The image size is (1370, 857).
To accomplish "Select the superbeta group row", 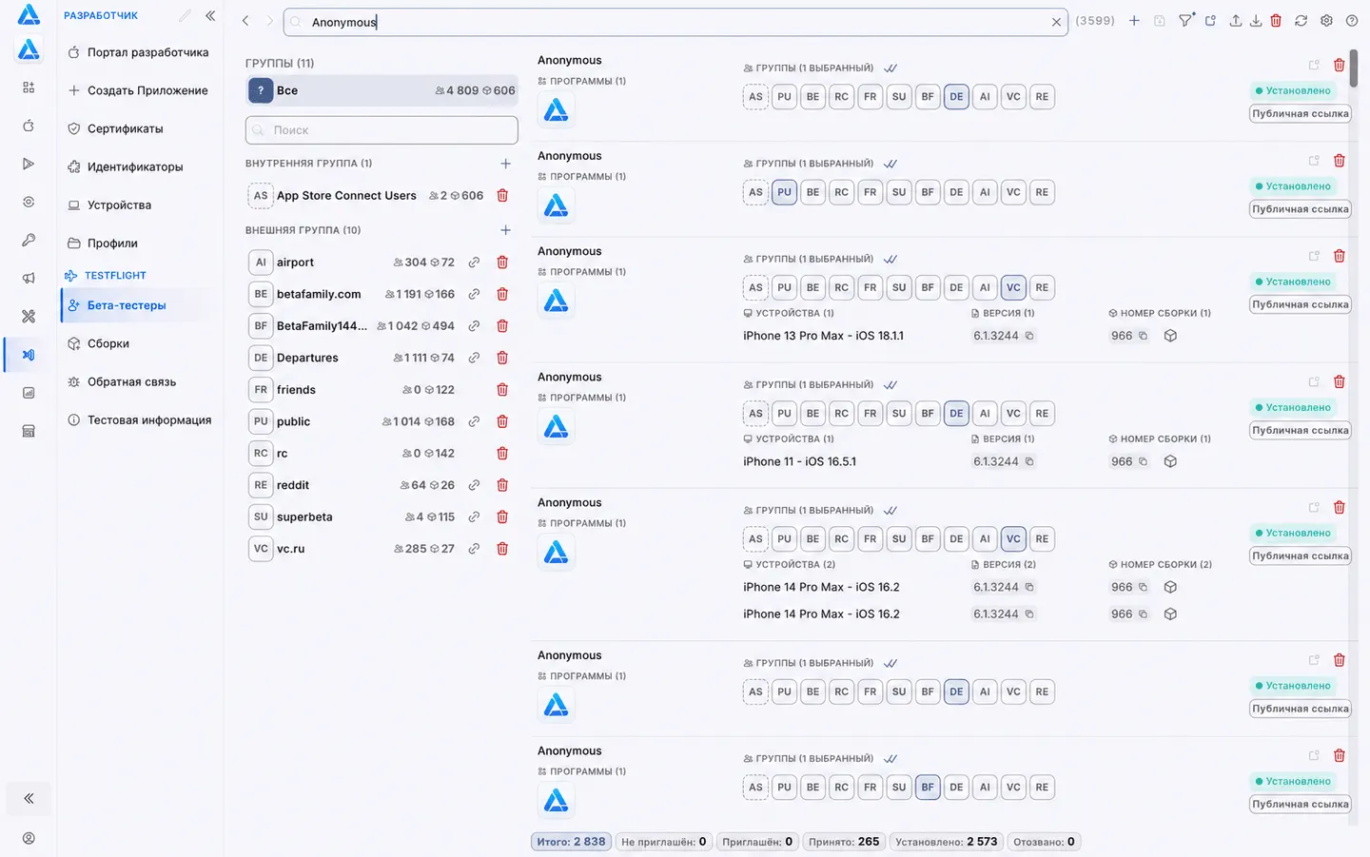I will click(x=382, y=516).
